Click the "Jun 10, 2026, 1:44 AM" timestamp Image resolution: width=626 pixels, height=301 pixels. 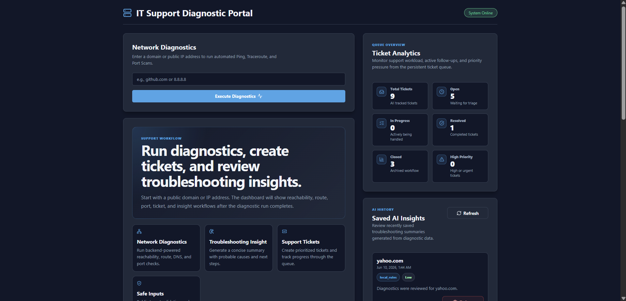tap(394, 268)
